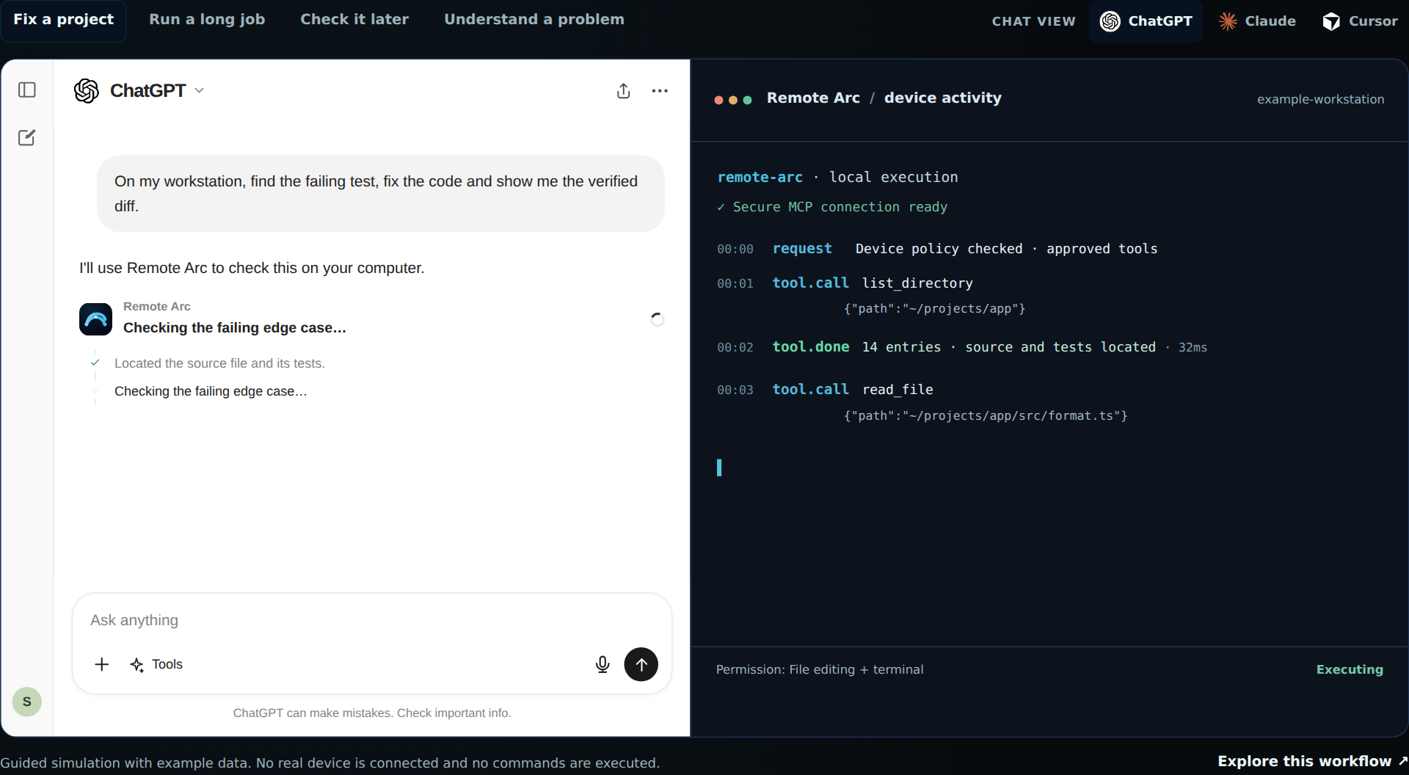Click the CHAT VIEW label
The height and width of the screenshot is (775, 1409).
click(x=1033, y=21)
